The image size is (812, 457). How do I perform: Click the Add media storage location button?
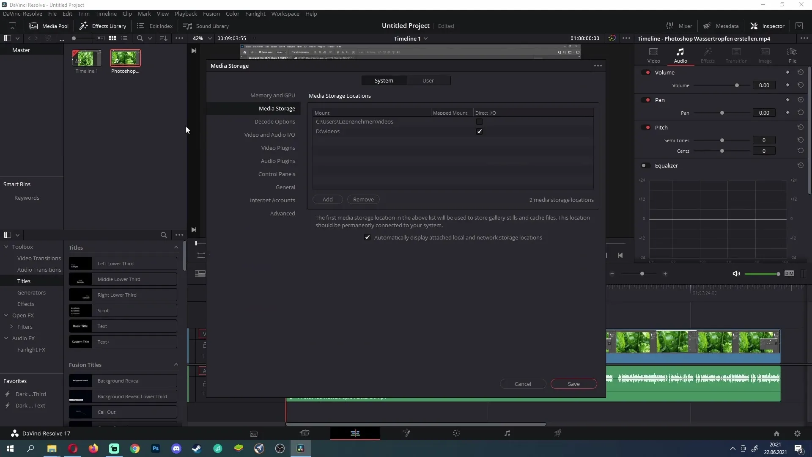[x=327, y=199]
